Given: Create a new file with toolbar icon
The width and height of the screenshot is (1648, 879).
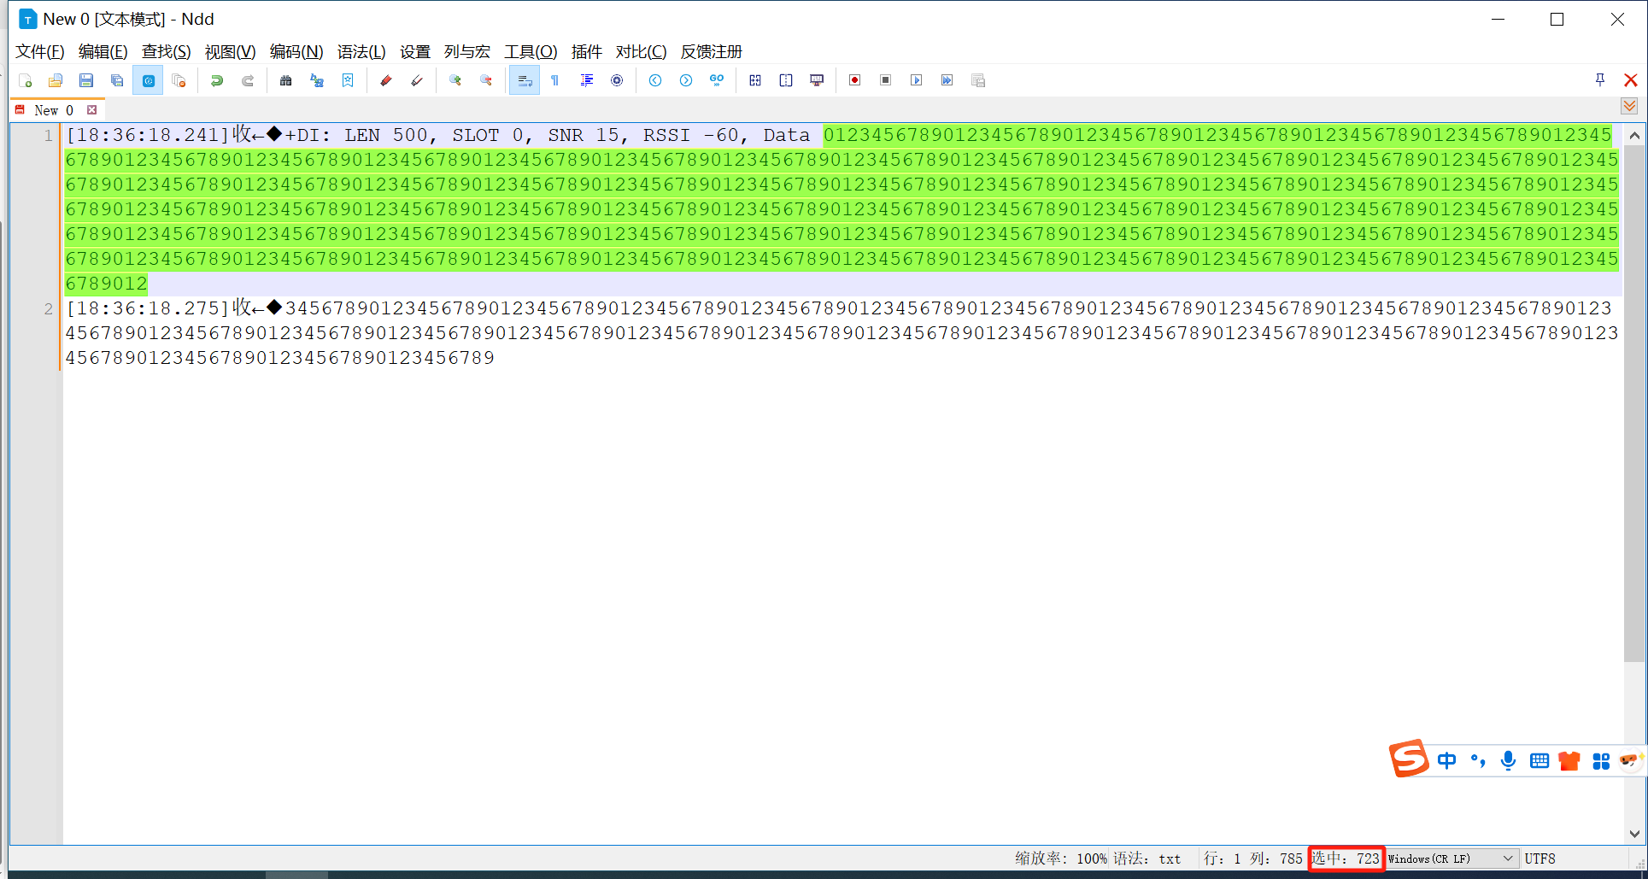Looking at the screenshot, I should point(25,80).
